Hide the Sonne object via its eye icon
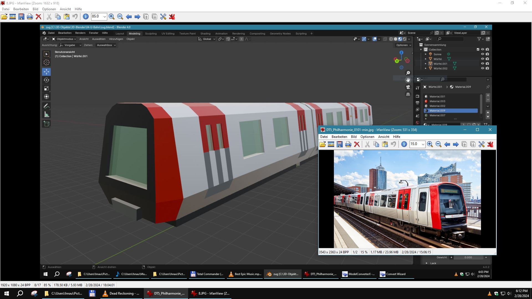532x299 pixels. pyautogui.click(x=482, y=54)
